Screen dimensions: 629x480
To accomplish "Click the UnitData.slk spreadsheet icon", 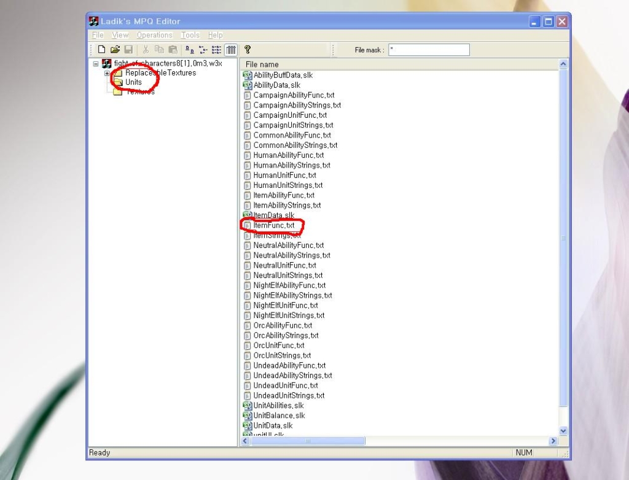I will click(x=248, y=425).
